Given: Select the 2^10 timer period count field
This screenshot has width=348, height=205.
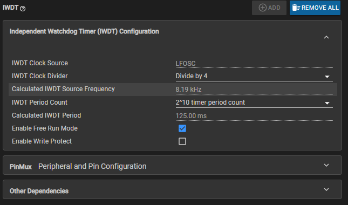Looking at the screenshot, I should (254, 102).
